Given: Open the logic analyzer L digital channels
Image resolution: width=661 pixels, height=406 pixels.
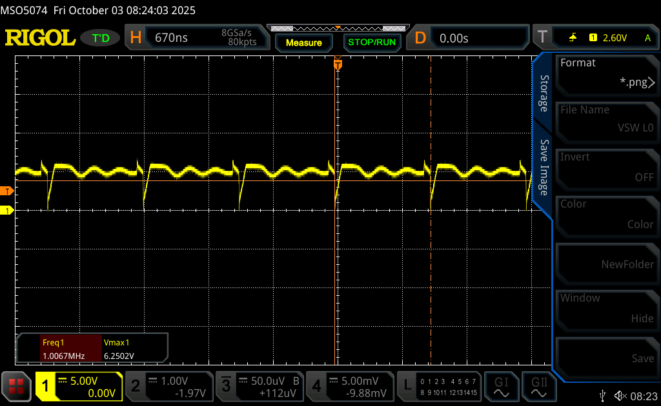Looking at the screenshot, I should coord(439,386).
